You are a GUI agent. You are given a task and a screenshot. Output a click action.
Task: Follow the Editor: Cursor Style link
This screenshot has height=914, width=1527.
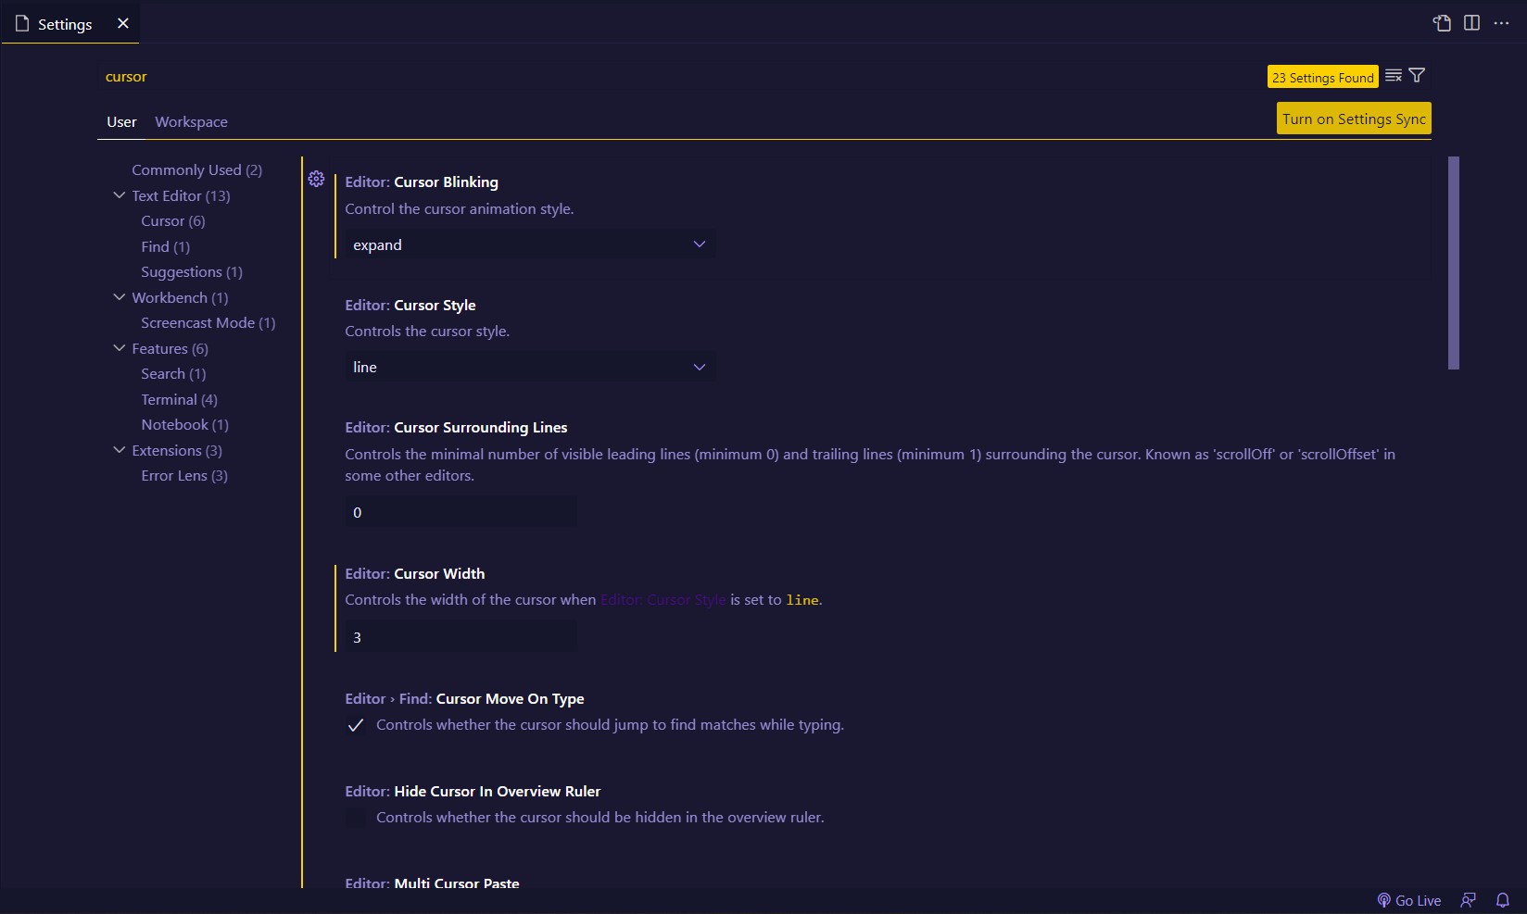pyautogui.click(x=663, y=600)
